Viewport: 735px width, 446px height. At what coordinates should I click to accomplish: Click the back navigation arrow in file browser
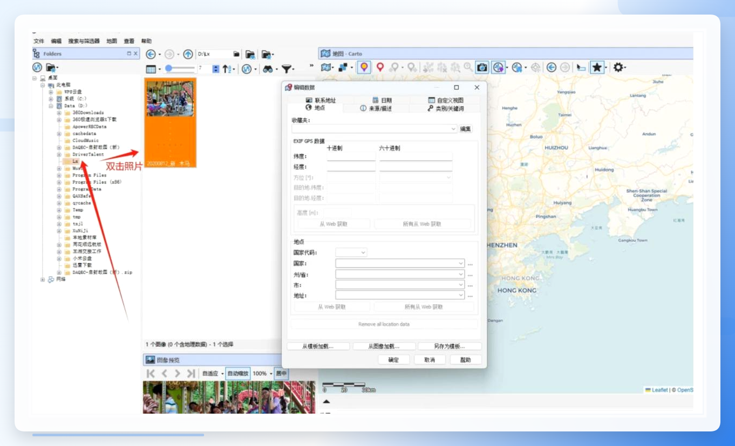click(x=151, y=54)
